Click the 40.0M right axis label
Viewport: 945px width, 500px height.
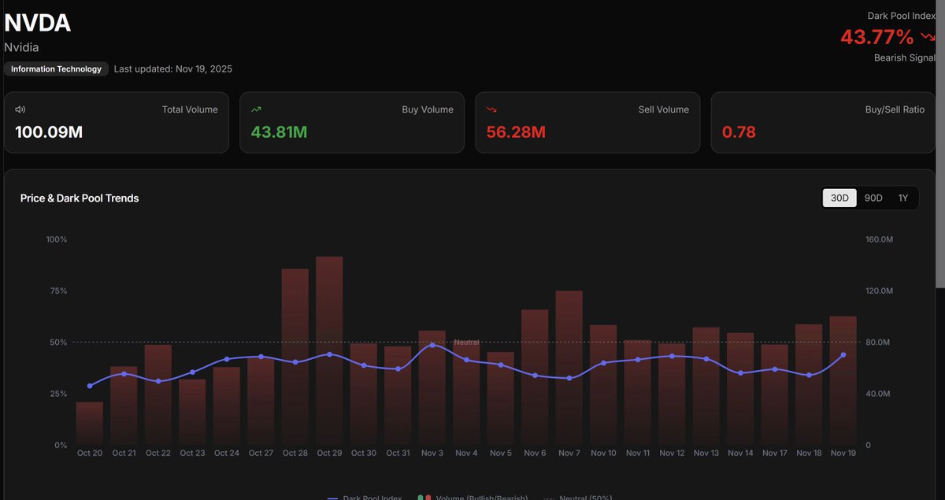click(x=879, y=394)
